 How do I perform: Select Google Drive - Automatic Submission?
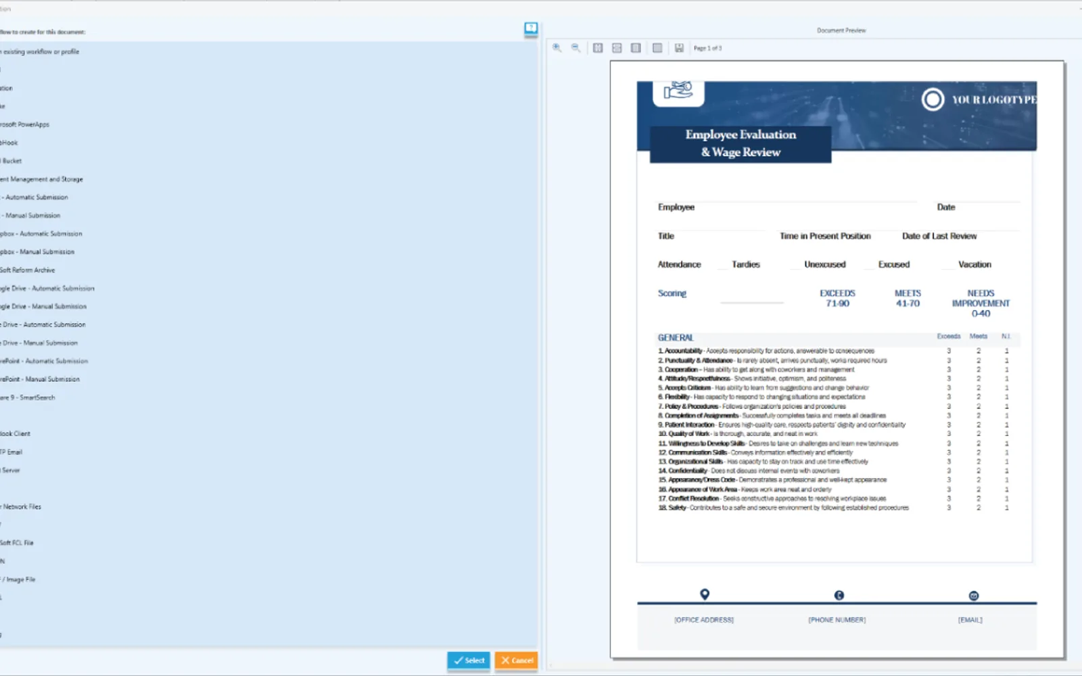tap(47, 289)
